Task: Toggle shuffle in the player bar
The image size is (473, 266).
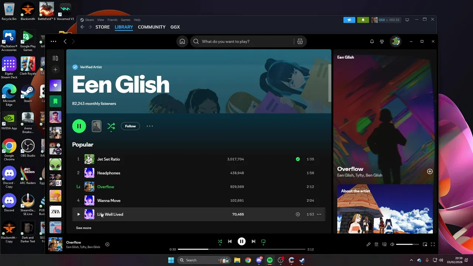Action: pyautogui.click(x=220, y=242)
